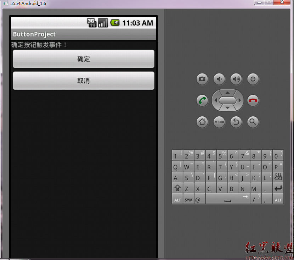This screenshot has width=294, height=260.
Task: Click the battery charging icon
Action: [x=114, y=22]
